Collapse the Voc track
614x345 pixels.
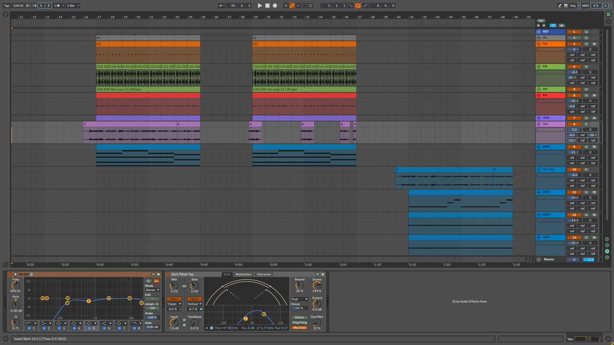click(539, 124)
